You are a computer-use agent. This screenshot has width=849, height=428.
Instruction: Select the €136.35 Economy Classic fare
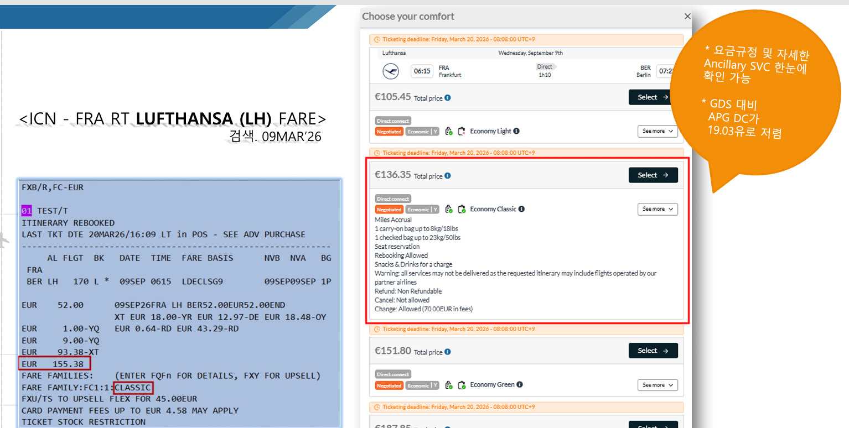(x=653, y=175)
